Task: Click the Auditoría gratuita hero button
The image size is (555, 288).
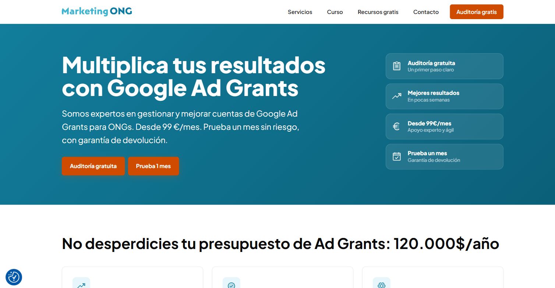Action: point(93,166)
